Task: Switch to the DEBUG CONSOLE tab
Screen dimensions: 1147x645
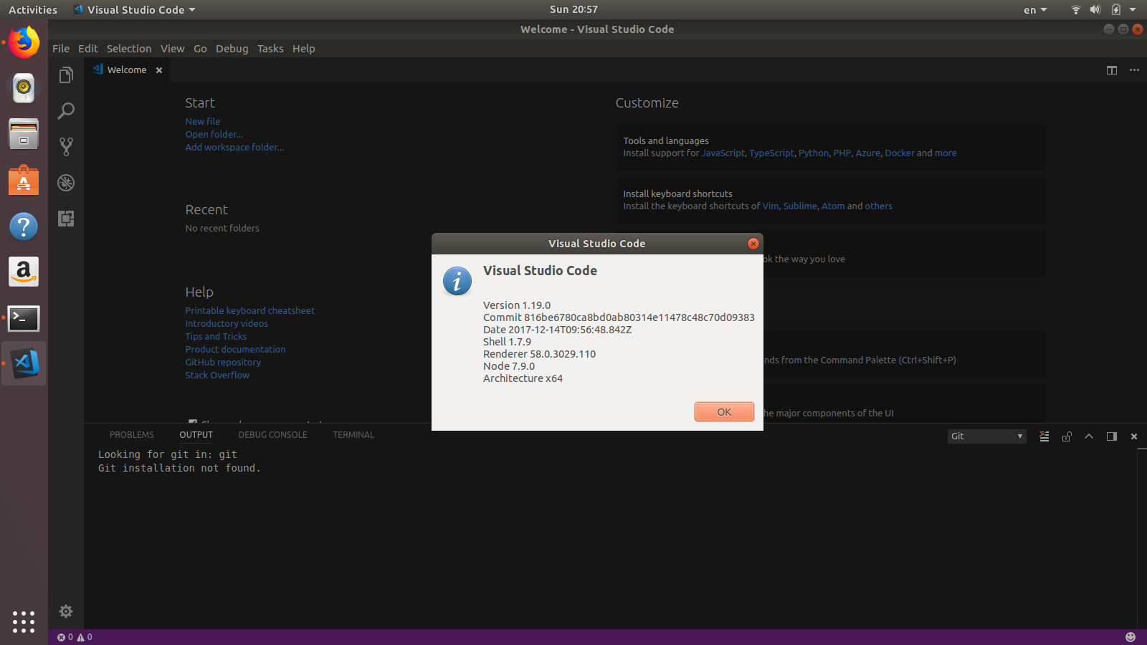Action: pos(273,435)
